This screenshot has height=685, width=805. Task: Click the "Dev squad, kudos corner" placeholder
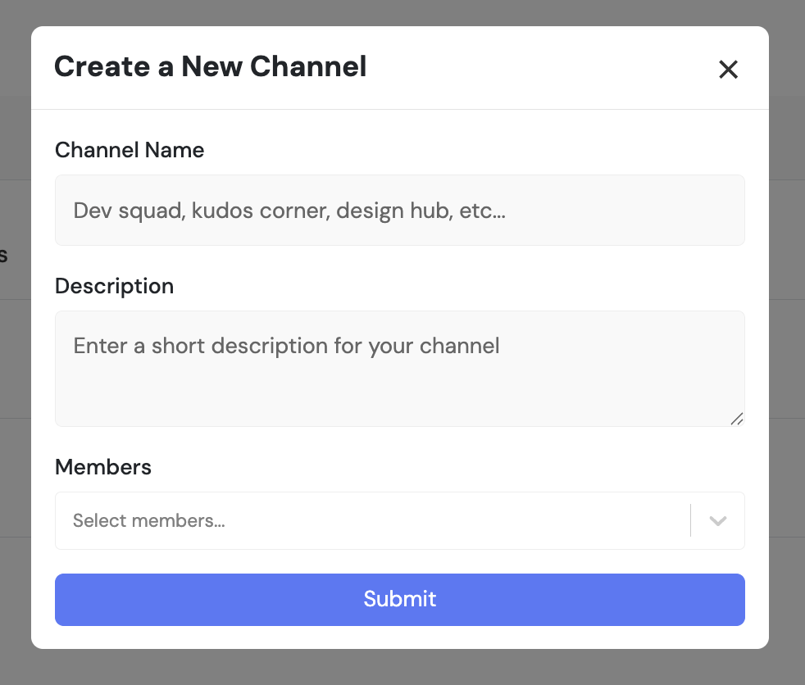tap(289, 211)
